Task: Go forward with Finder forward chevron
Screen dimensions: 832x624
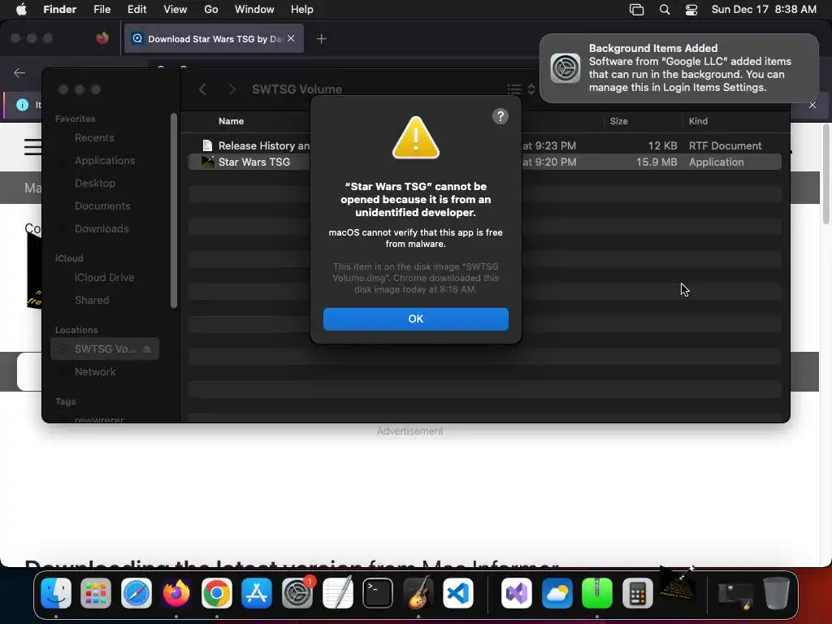Action: coord(232,89)
